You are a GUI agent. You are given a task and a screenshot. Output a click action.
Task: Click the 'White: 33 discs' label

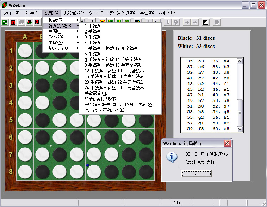pyautogui.click(x=196, y=47)
